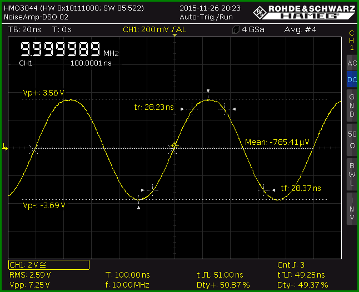Click the negative pulse width 49.25 ns
The image size is (359, 292).
[301, 275]
